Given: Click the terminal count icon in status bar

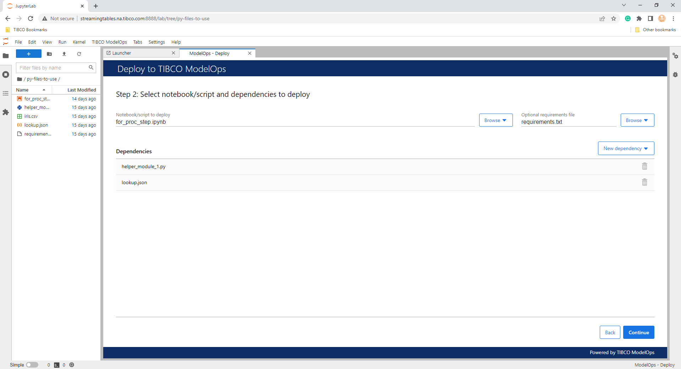Looking at the screenshot, I should pyautogui.click(x=57, y=365).
